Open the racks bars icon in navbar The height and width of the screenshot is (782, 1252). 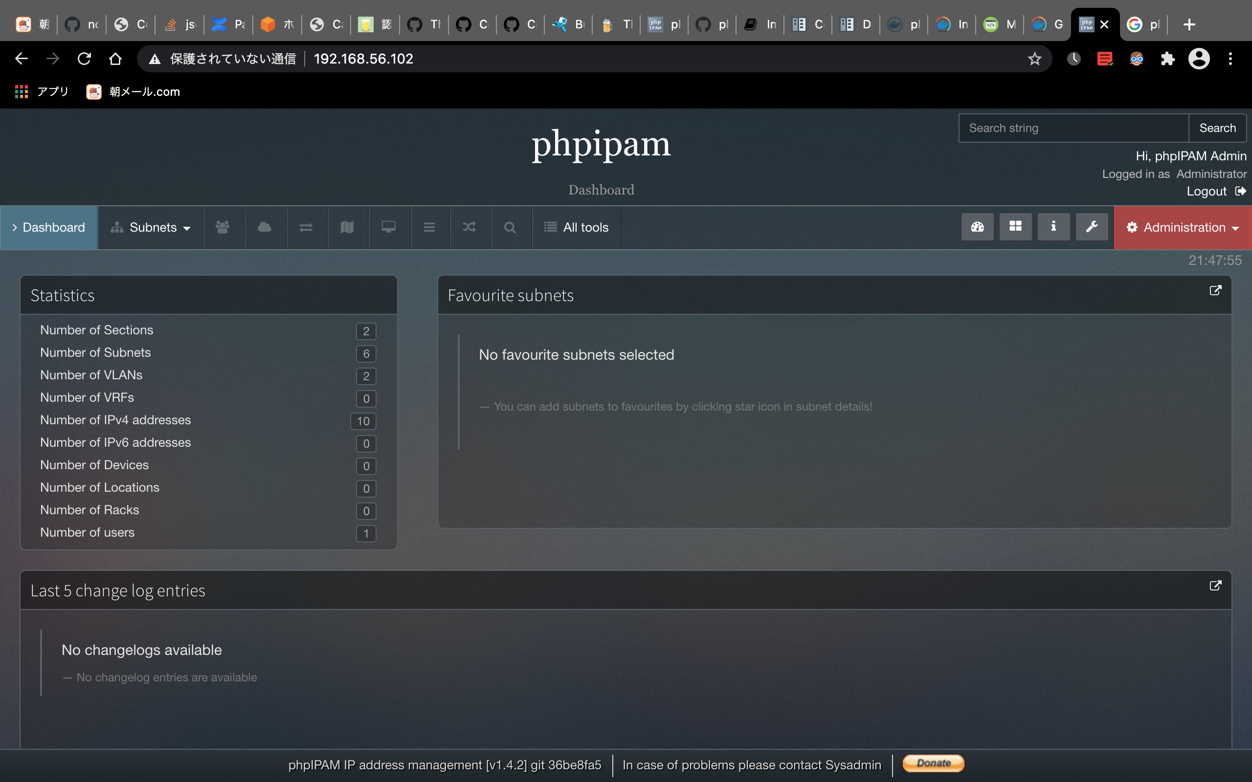coord(429,227)
